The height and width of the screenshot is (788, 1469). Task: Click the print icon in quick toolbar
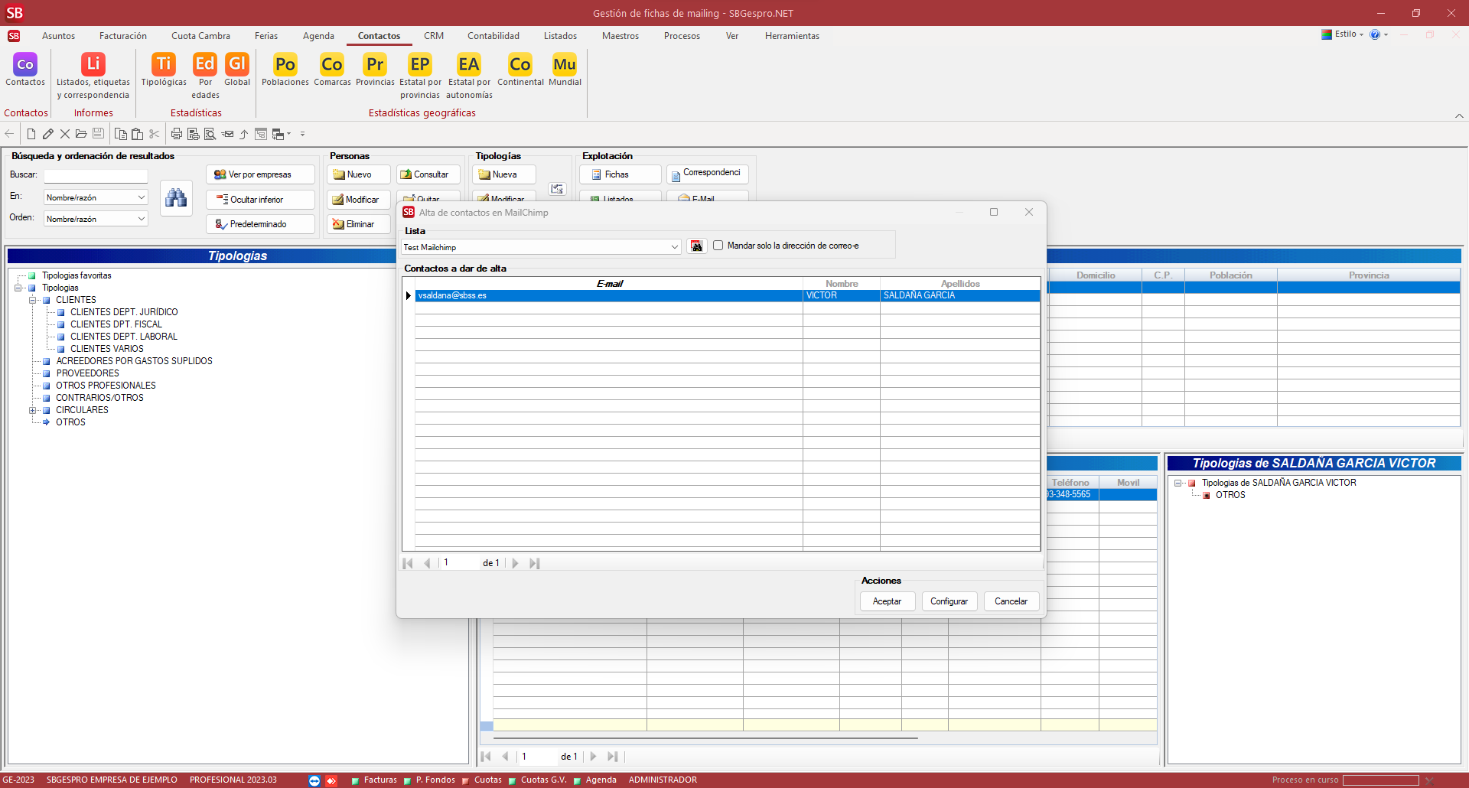[x=177, y=134]
